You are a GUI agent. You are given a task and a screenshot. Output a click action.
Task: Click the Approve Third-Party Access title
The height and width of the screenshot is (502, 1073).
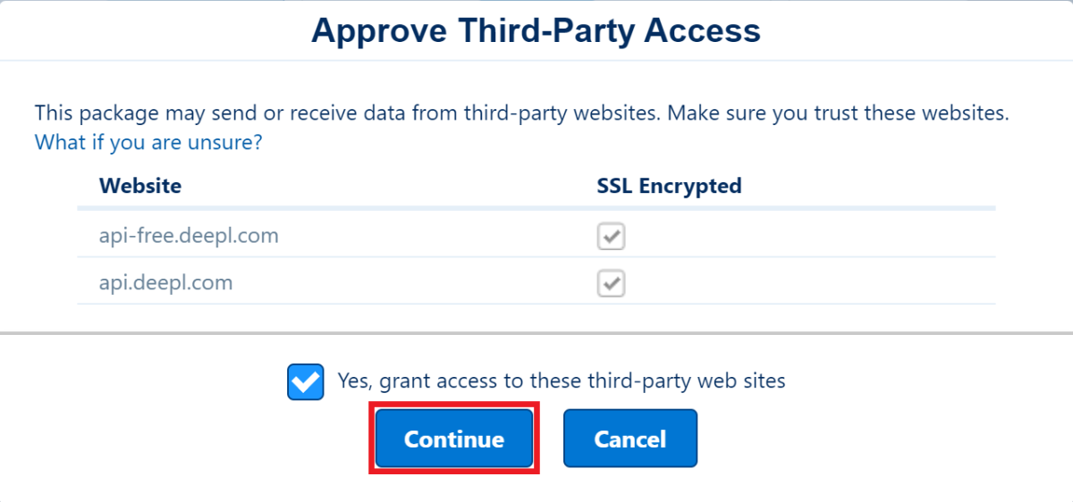pyautogui.click(x=536, y=31)
